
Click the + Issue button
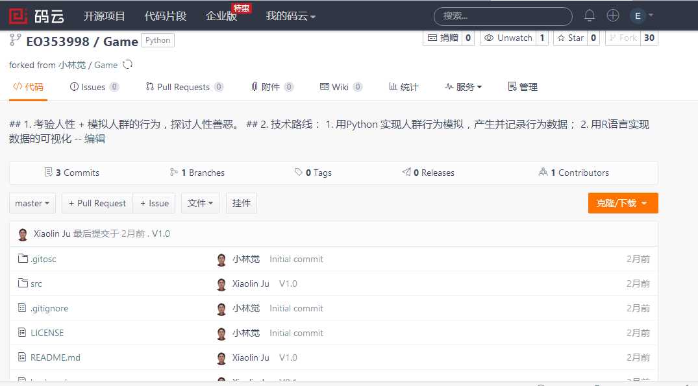click(155, 203)
